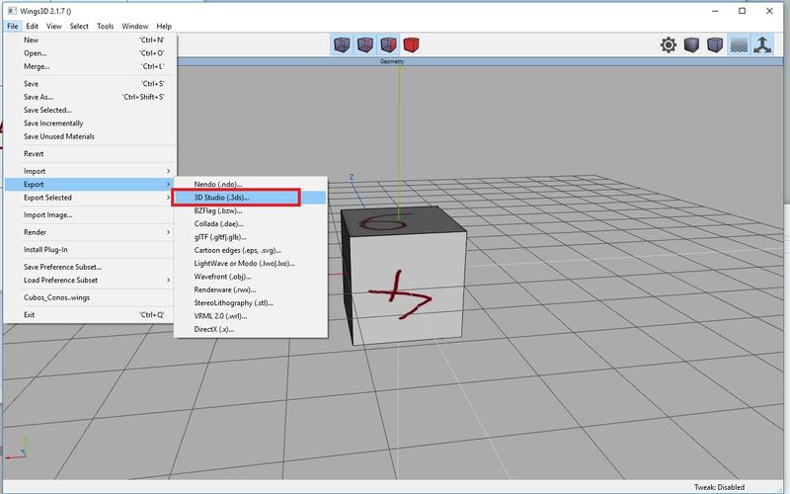Choose Install Plug-In entry

[90, 250]
